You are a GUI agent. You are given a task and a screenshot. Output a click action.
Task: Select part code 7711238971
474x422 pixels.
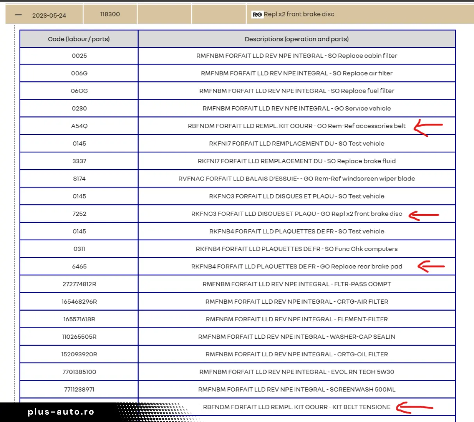point(79,390)
